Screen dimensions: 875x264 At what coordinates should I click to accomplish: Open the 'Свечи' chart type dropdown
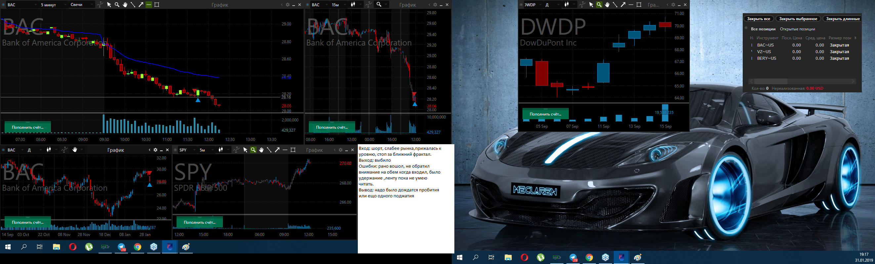pyautogui.click(x=82, y=5)
